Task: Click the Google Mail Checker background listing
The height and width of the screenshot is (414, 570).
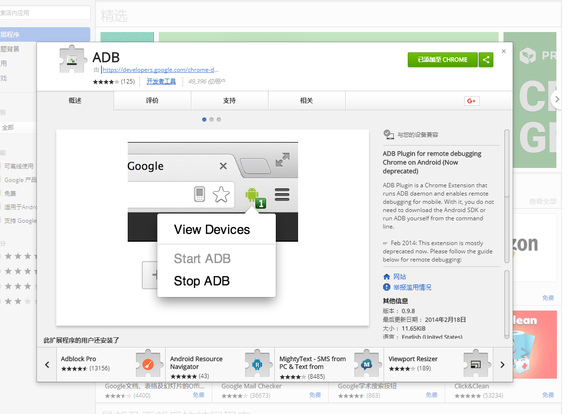Action: (x=270, y=392)
